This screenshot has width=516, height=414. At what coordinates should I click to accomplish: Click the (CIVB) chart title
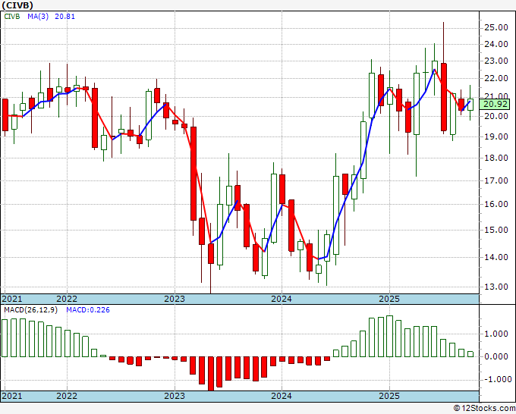[17, 5]
